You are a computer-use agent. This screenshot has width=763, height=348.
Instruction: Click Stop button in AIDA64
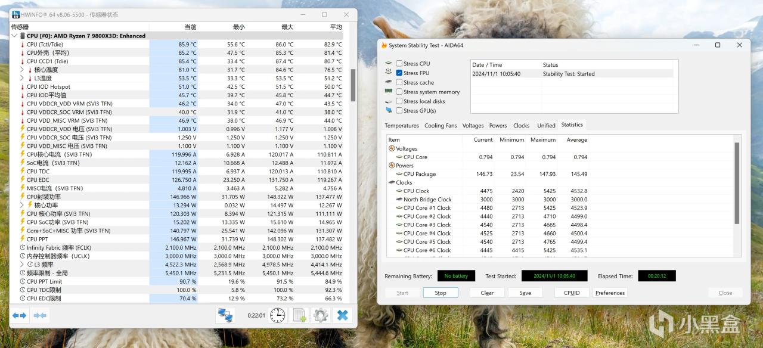click(x=441, y=293)
